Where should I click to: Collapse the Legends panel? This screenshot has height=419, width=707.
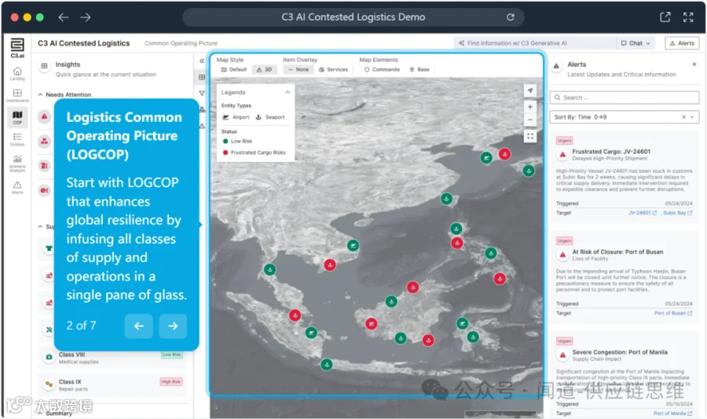[288, 92]
